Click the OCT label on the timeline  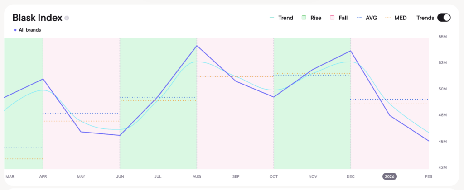(x=274, y=176)
